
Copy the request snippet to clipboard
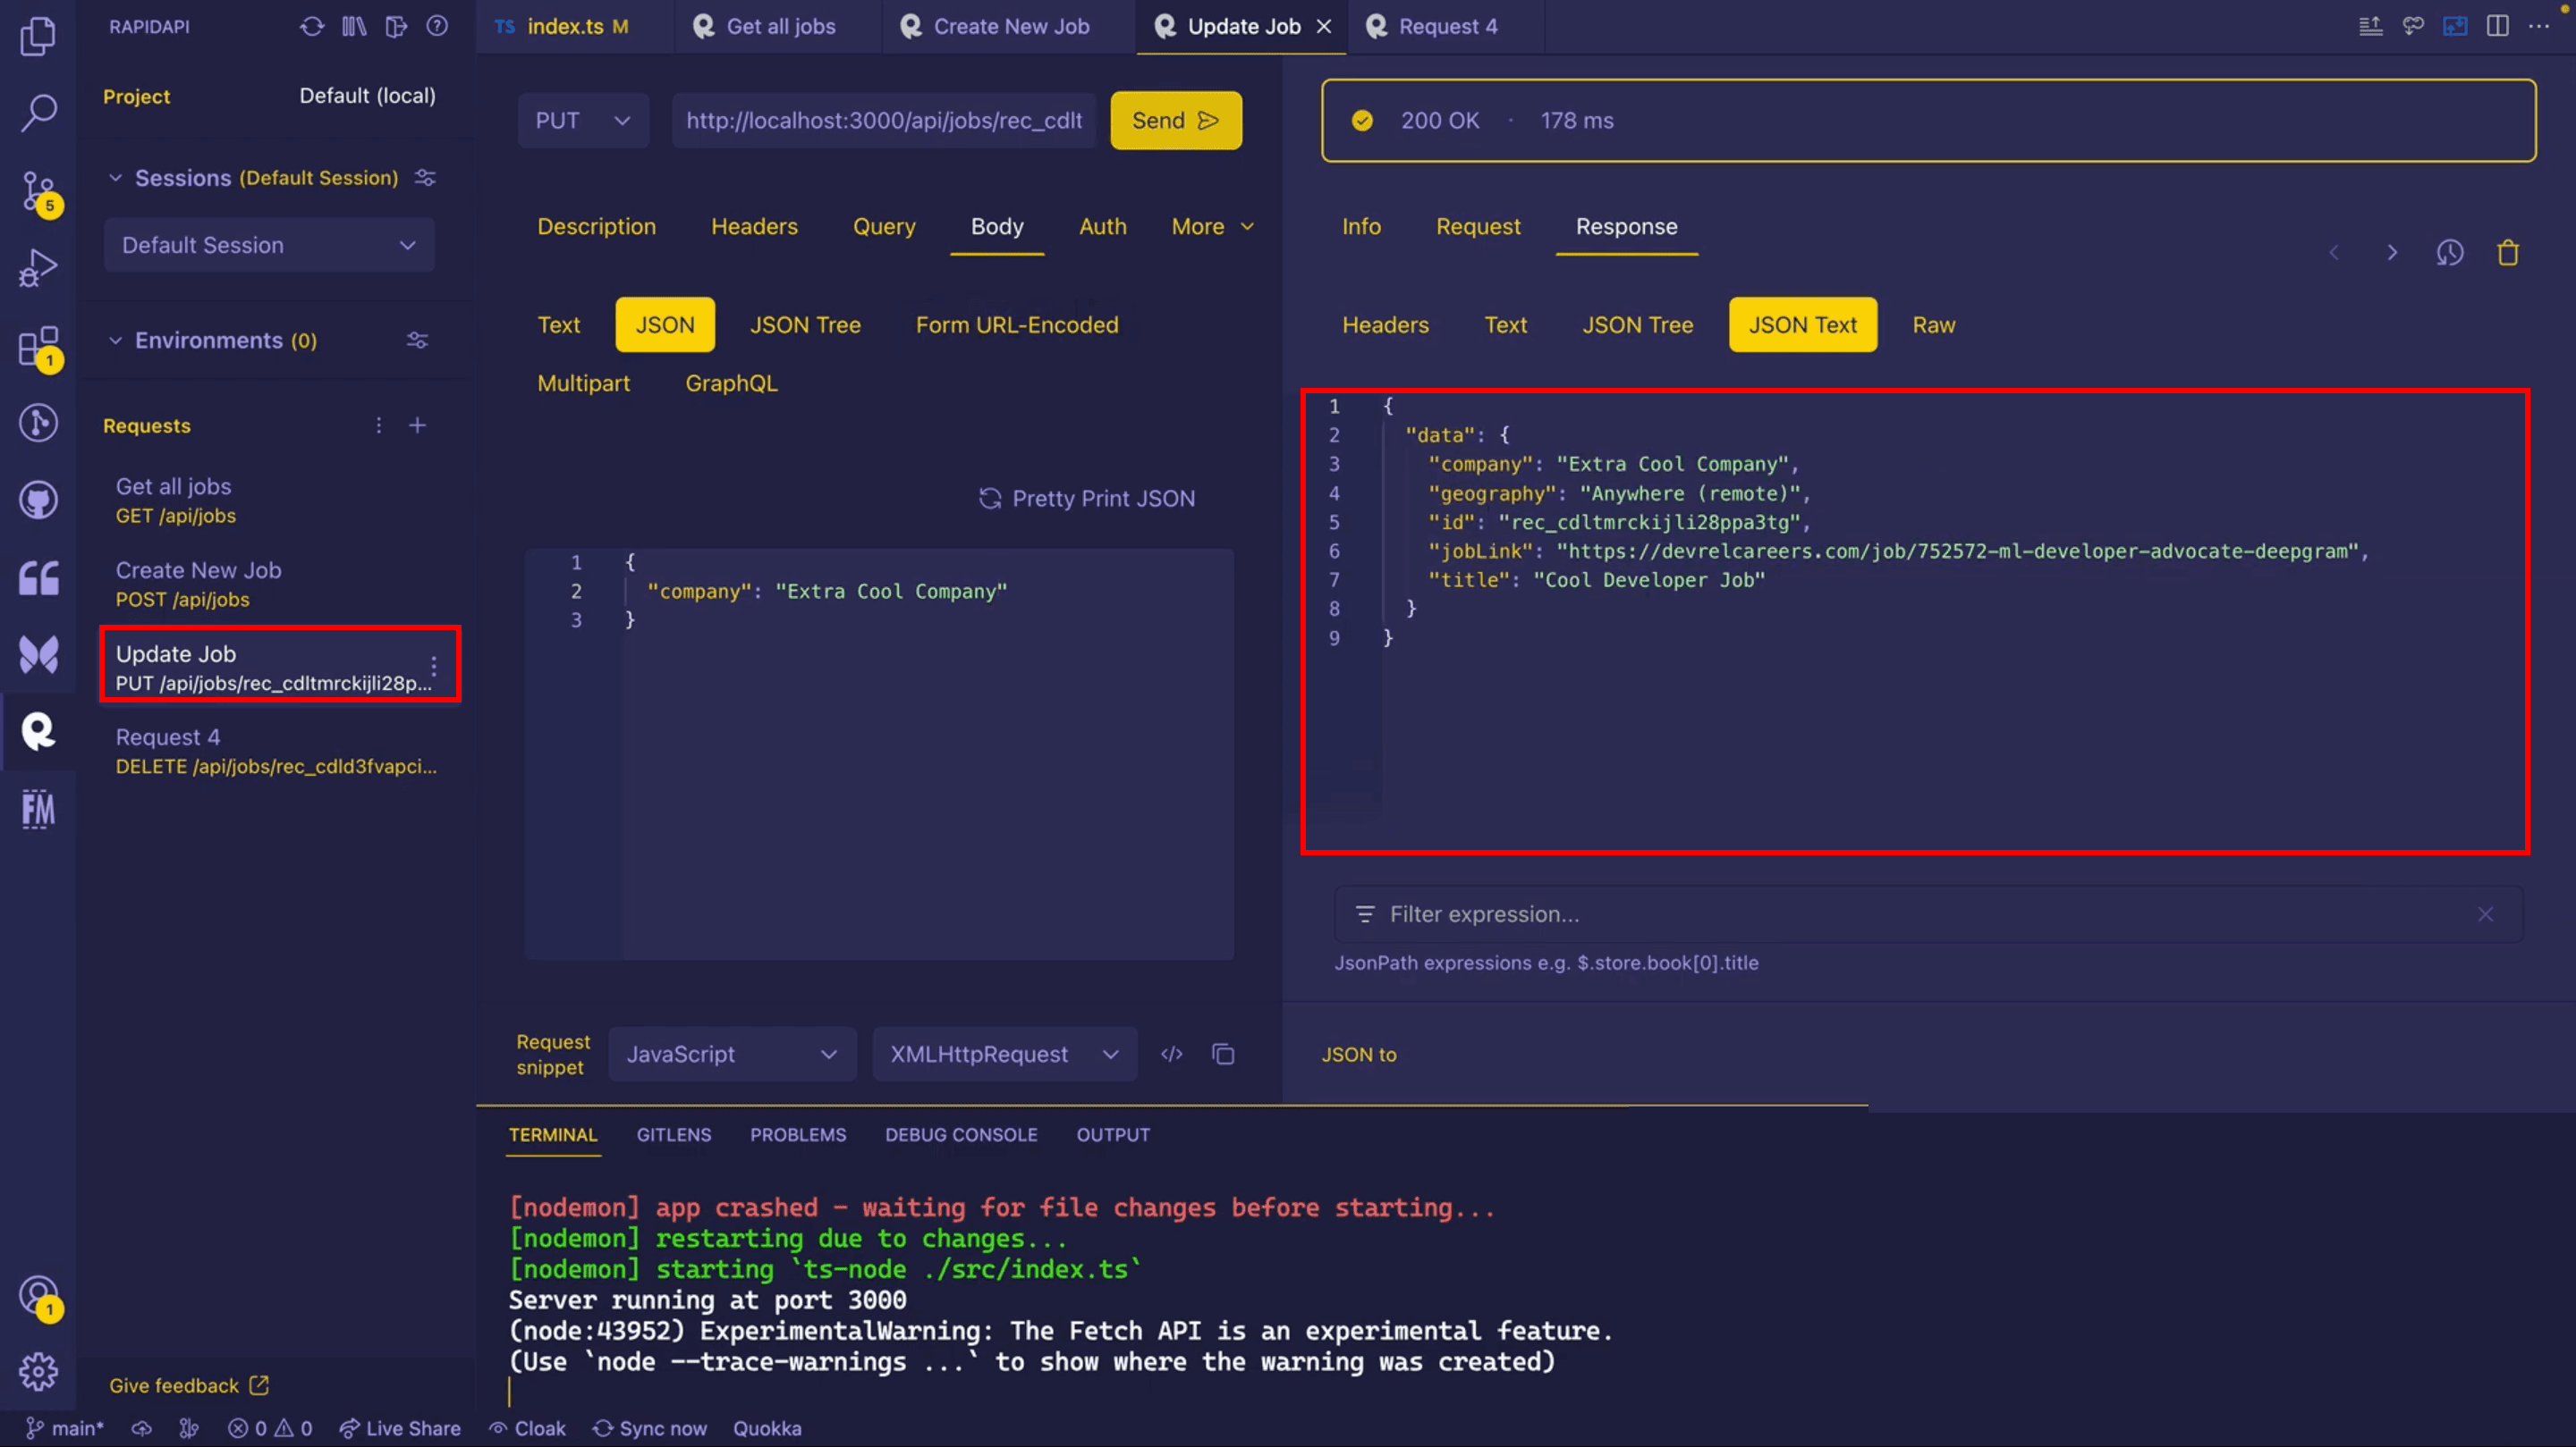[x=1223, y=1055]
